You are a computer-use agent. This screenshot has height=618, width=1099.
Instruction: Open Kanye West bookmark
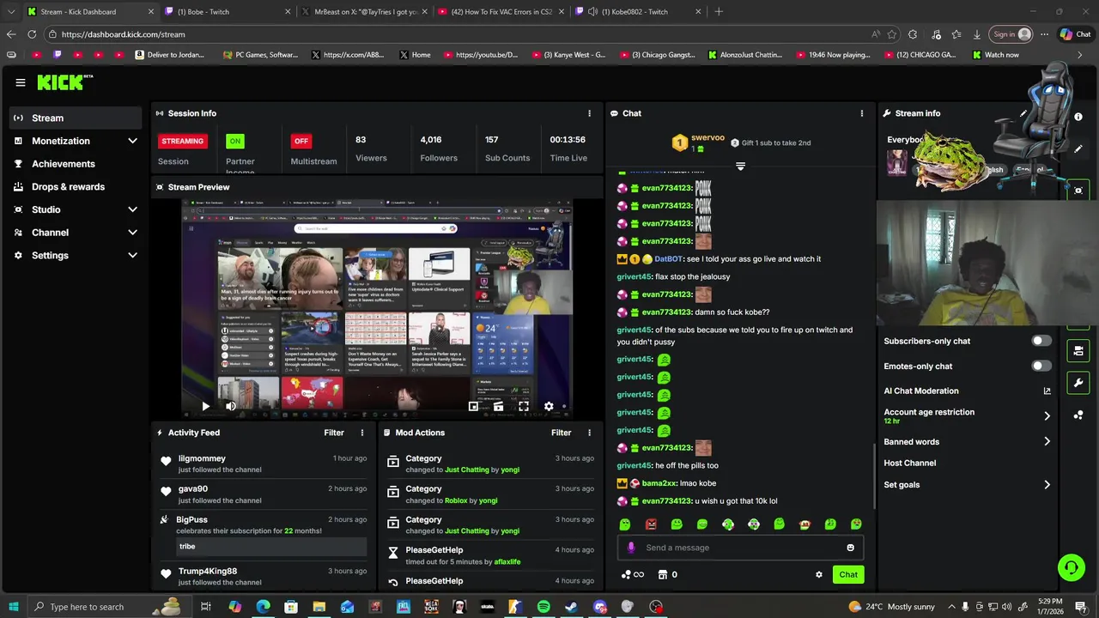569,55
